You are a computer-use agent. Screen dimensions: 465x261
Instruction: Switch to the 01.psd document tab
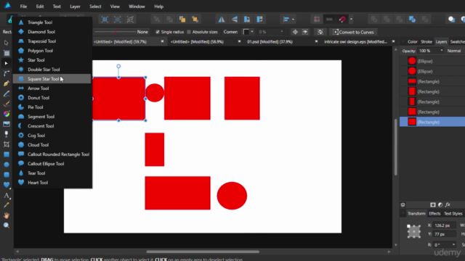click(x=270, y=42)
